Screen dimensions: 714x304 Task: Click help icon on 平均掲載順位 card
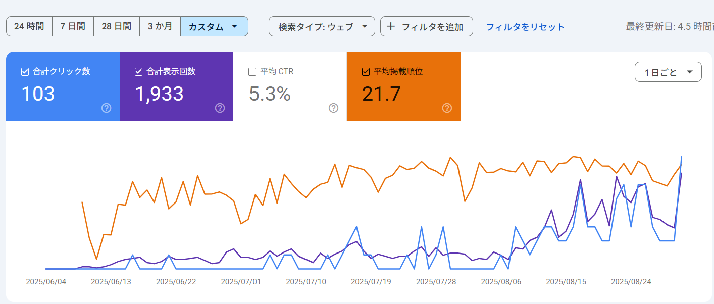[x=447, y=108]
